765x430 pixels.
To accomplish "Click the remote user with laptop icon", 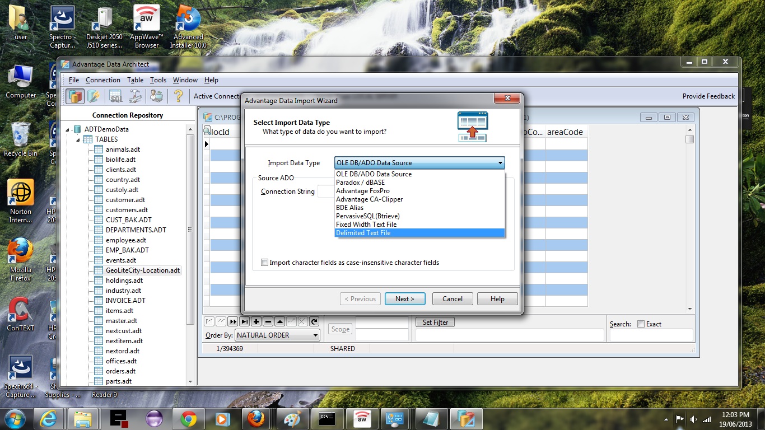I will click(156, 96).
